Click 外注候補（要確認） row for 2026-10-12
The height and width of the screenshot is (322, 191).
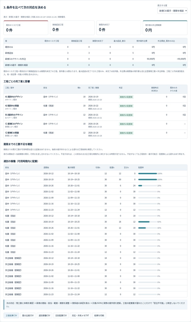95,258
